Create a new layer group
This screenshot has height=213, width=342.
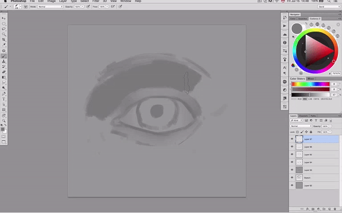click(324, 209)
